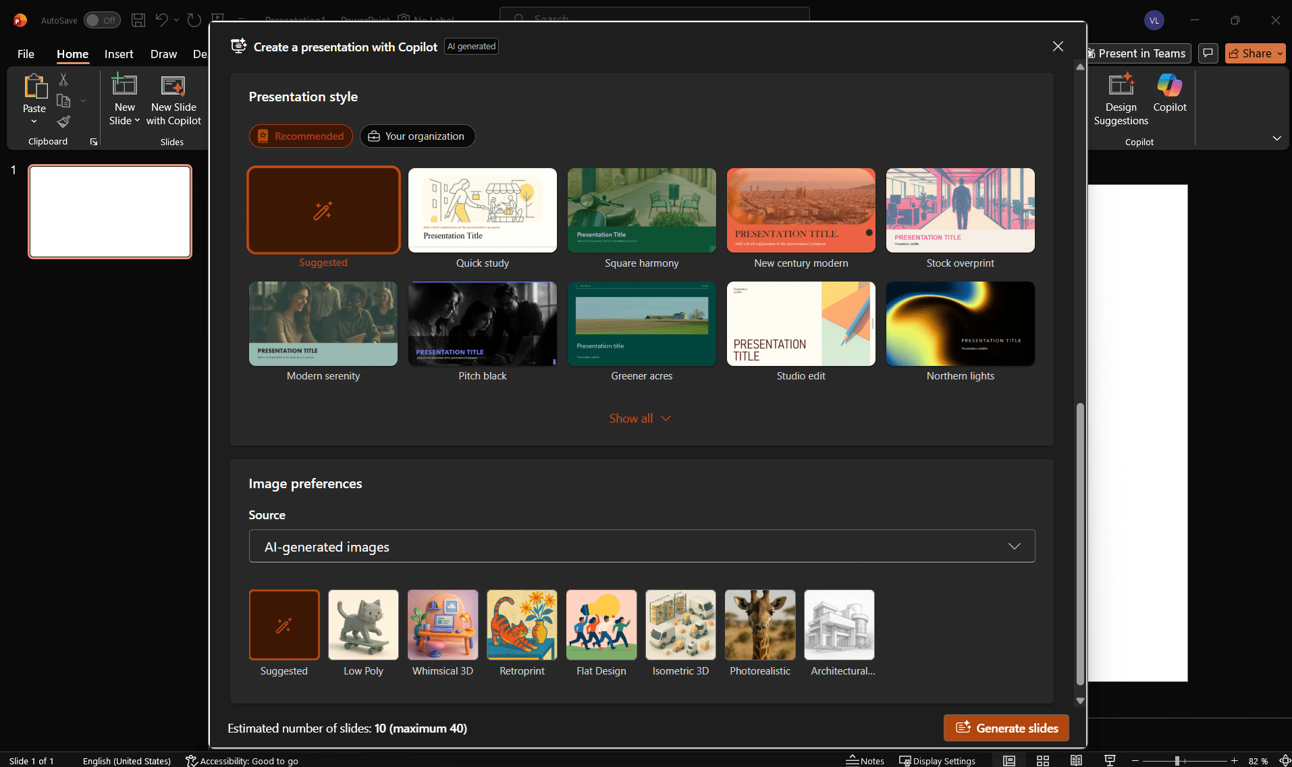Click the Cut scissors icon

tap(63, 80)
